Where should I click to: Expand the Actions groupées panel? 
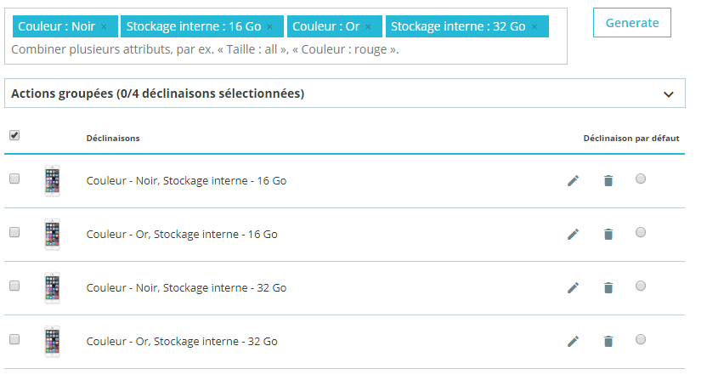tap(345, 94)
